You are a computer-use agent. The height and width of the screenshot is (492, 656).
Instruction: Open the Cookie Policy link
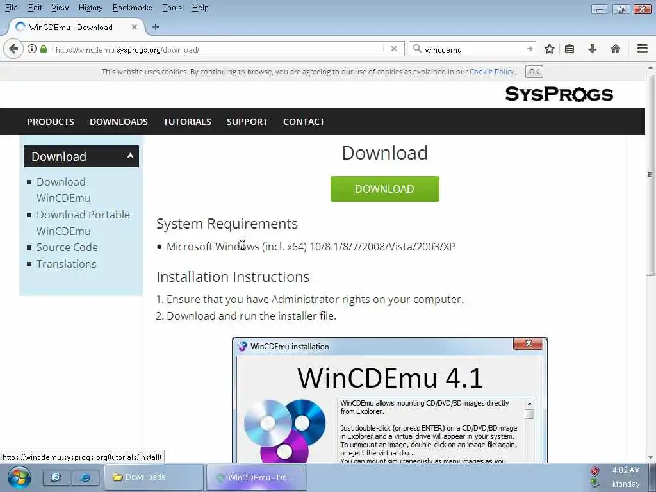pyautogui.click(x=492, y=72)
